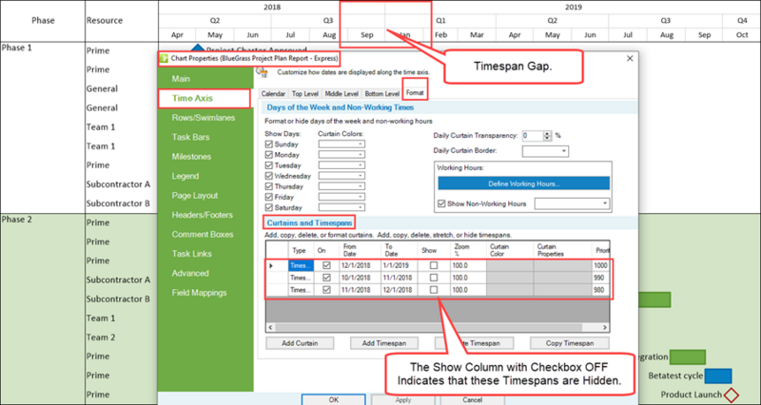Open Task Links settings
This screenshot has width=761, height=405.
pos(191,254)
